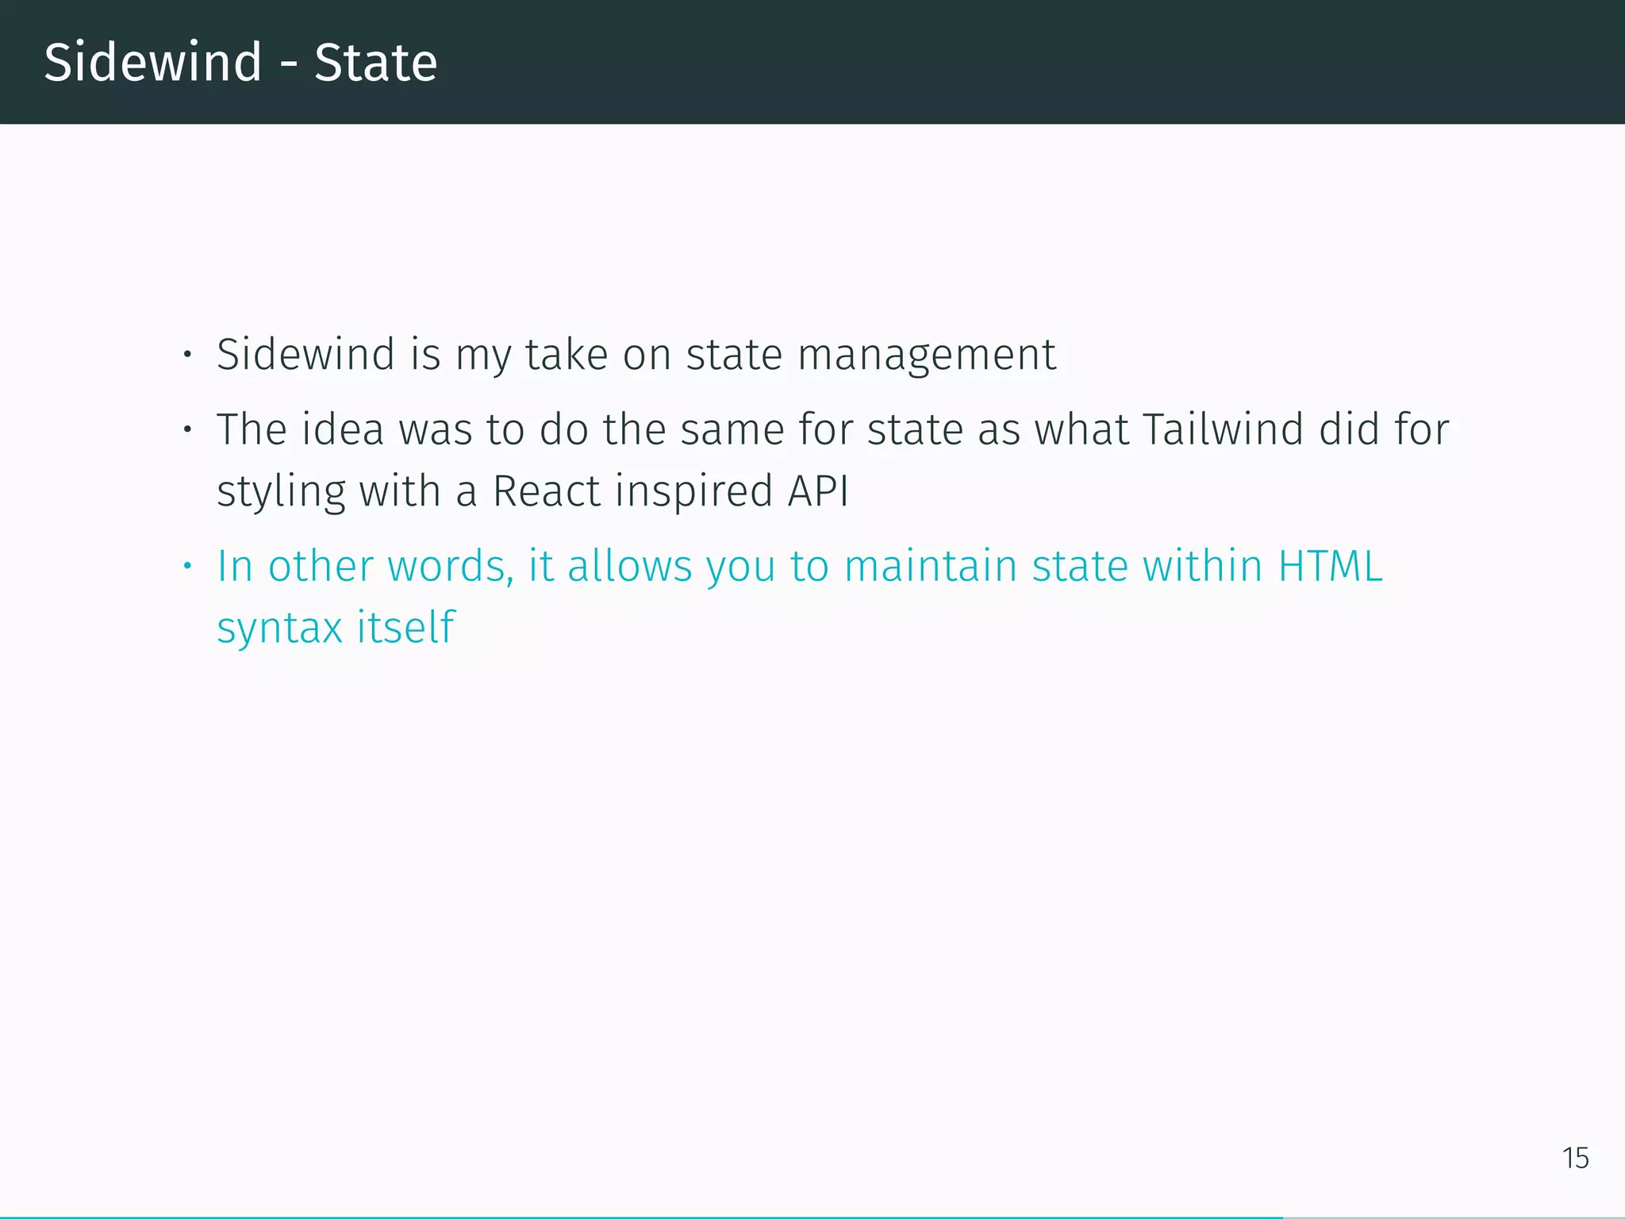Click slide number 15
Image resolution: width=1625 pixels, height=1219 pixels.
pyautogui.click(x=1575, y=1158)
